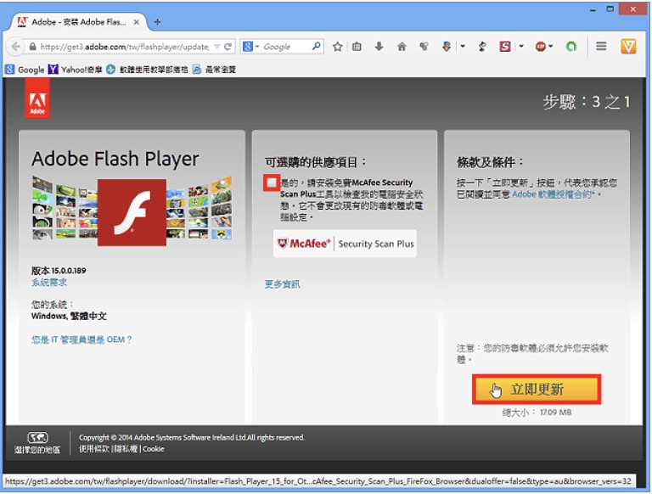
Task: Click the 選擇您的地區 link
Action: (x=37, y=450)
